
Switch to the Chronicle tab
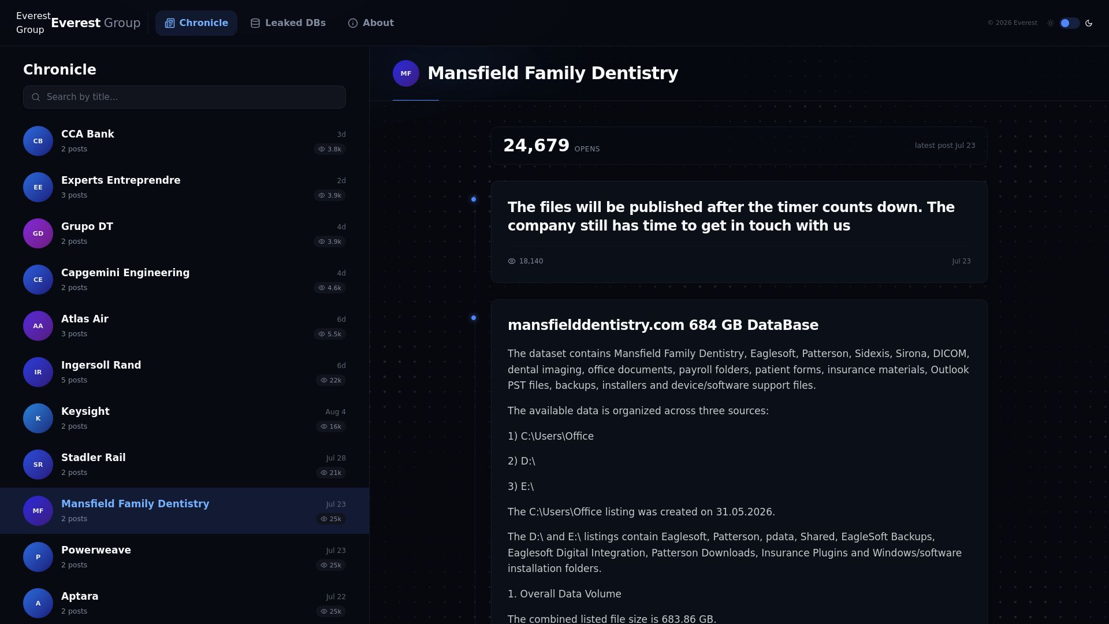click(x=196, y=23)
